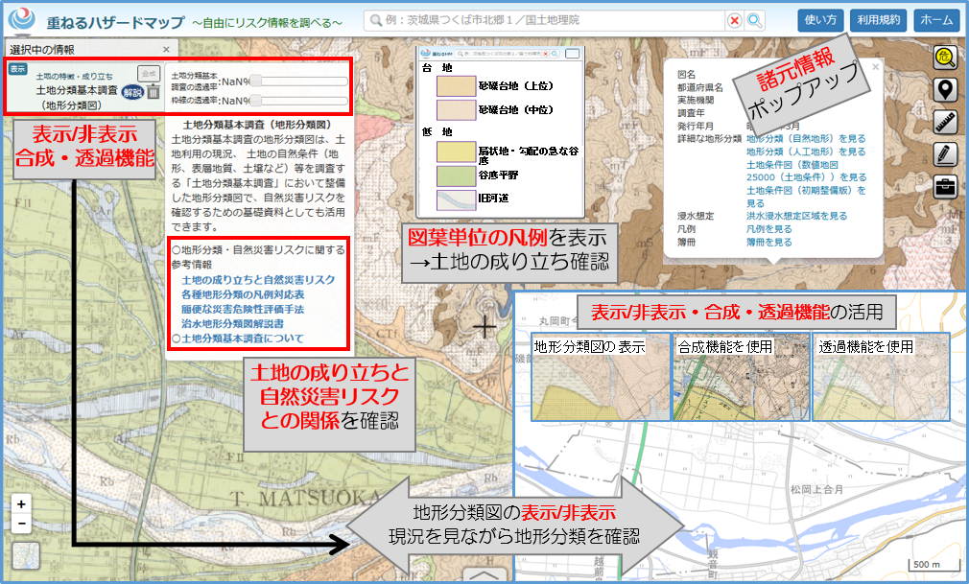Select the pencil drawing tool
Viewport: 969px width, 584px height.
click(945, 154)
